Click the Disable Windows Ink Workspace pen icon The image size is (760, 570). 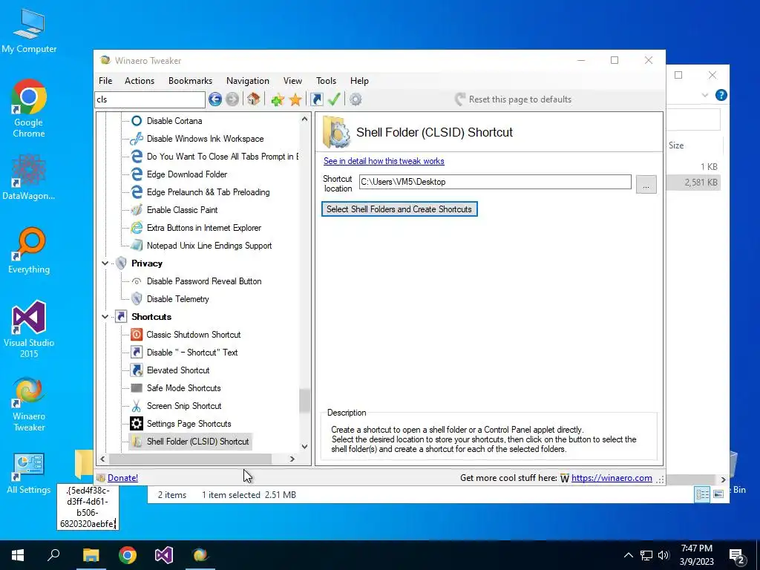137,139
